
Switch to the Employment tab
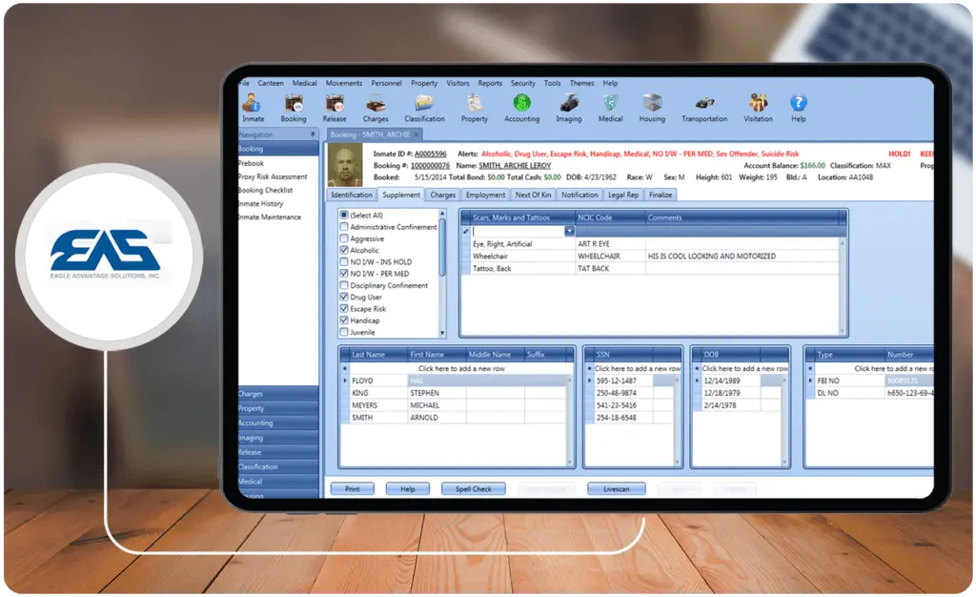coord(485,195)
